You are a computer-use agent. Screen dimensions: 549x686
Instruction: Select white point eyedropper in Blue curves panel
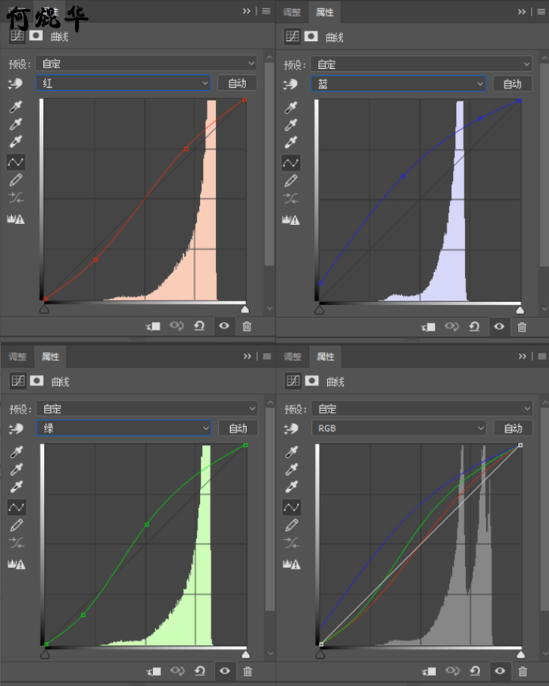pos(291,142)
